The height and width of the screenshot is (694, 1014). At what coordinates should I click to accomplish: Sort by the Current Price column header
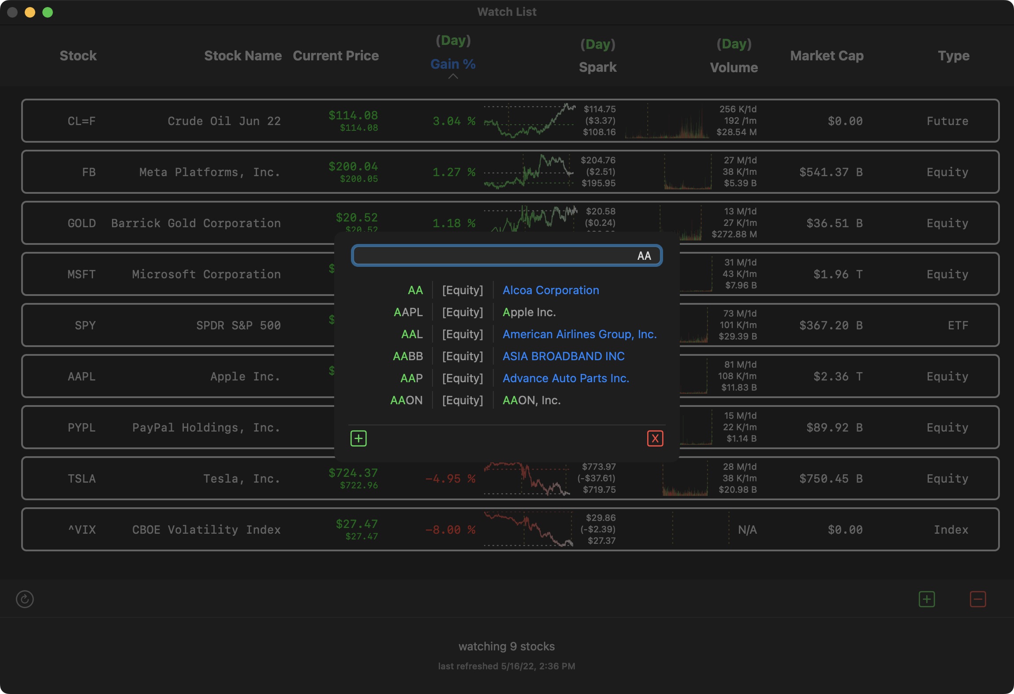pyautogui.click(x=336, y=55)
